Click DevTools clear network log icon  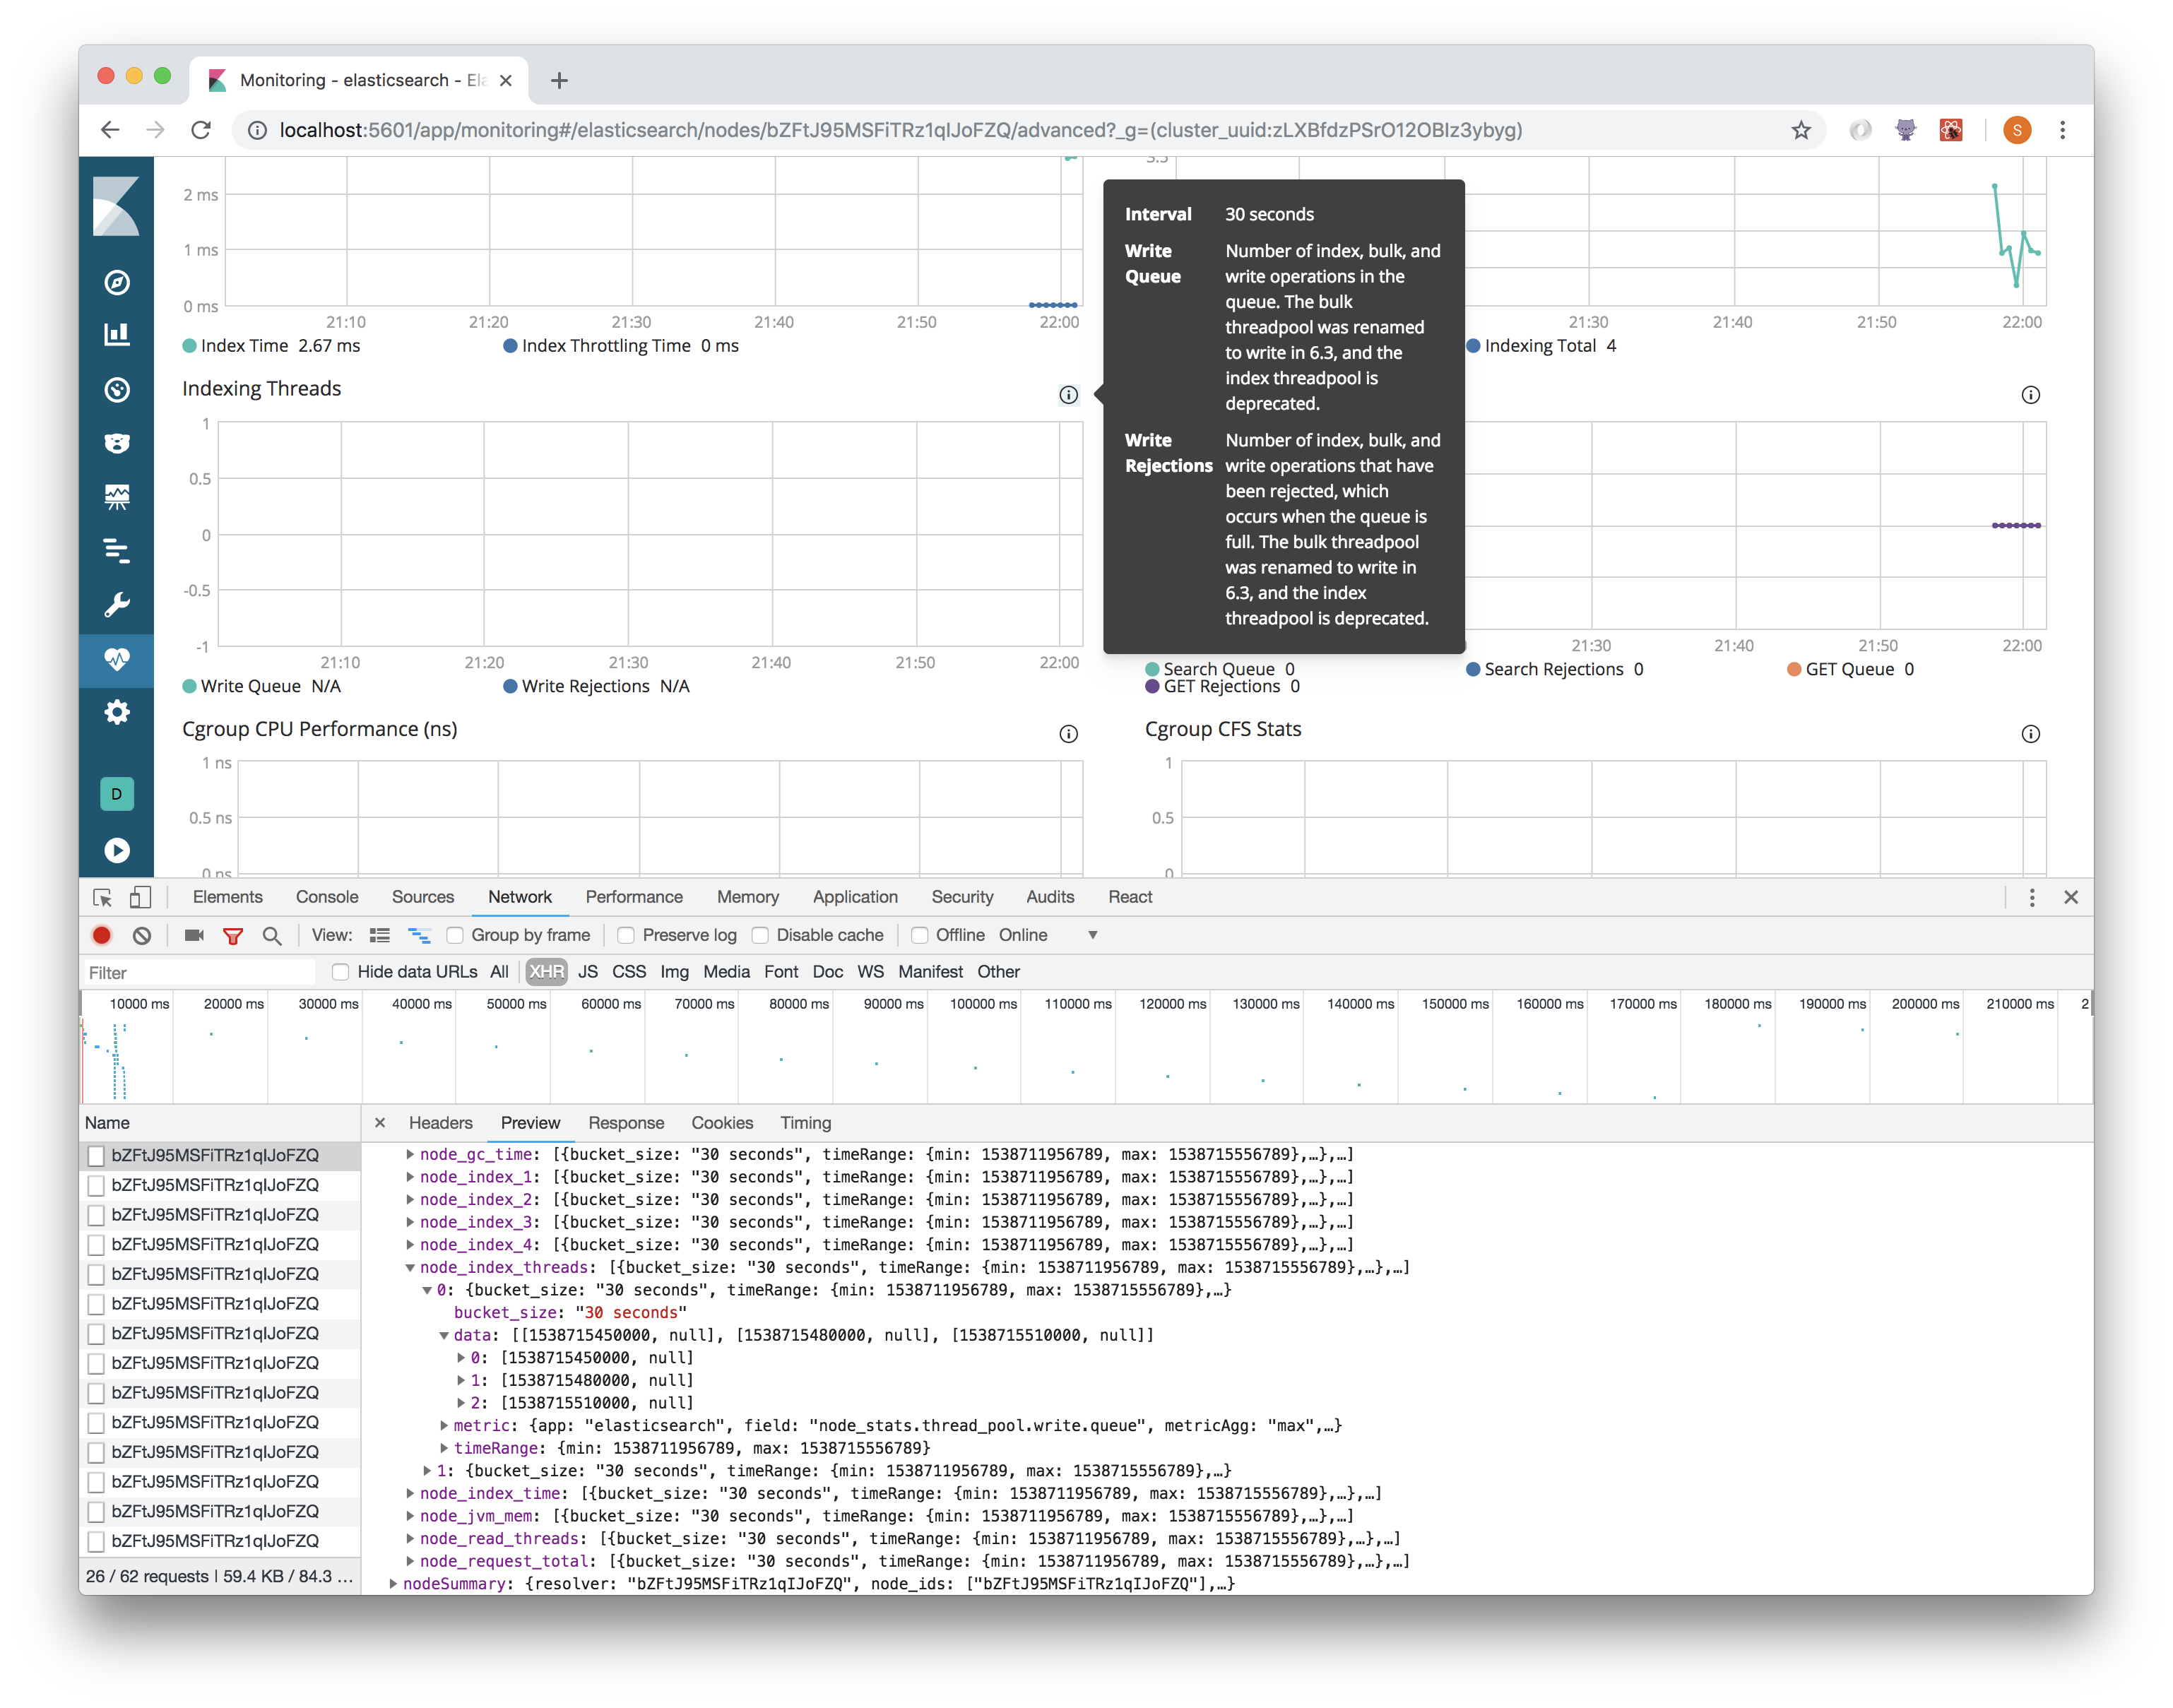pyautogui.click(x=142, y=936)
